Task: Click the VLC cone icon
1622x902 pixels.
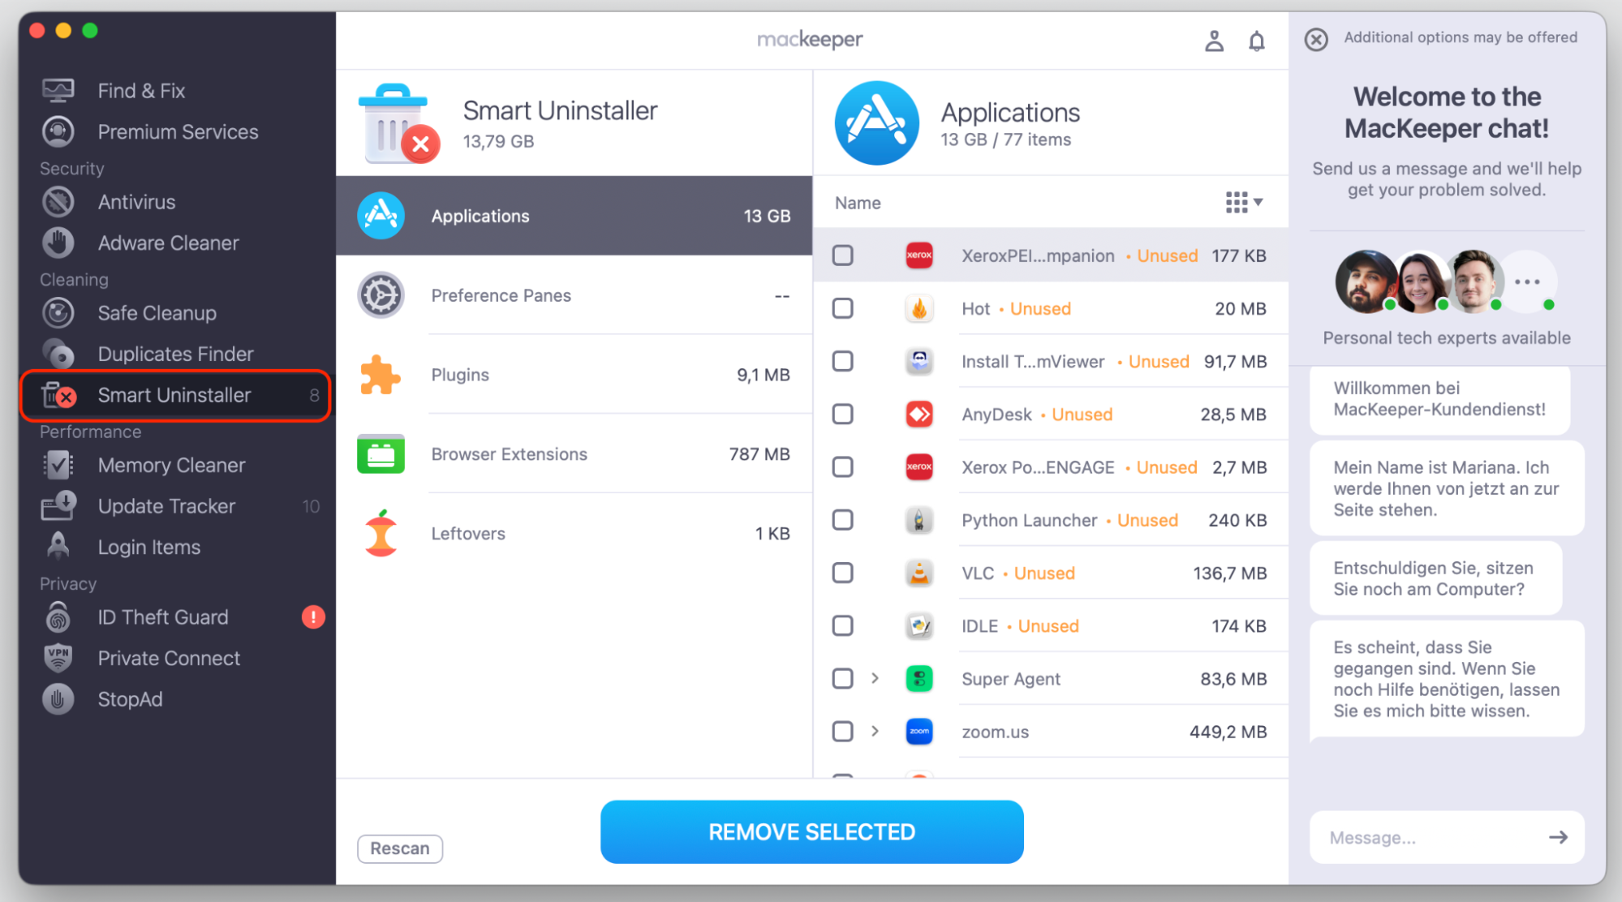Action: pos(919,573)
